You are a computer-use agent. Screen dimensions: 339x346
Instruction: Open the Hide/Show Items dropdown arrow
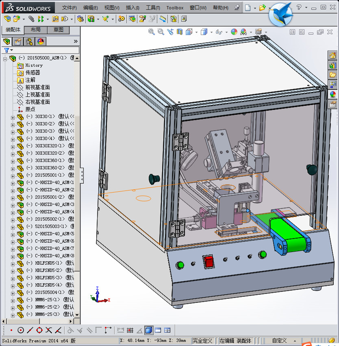(226, 32)
